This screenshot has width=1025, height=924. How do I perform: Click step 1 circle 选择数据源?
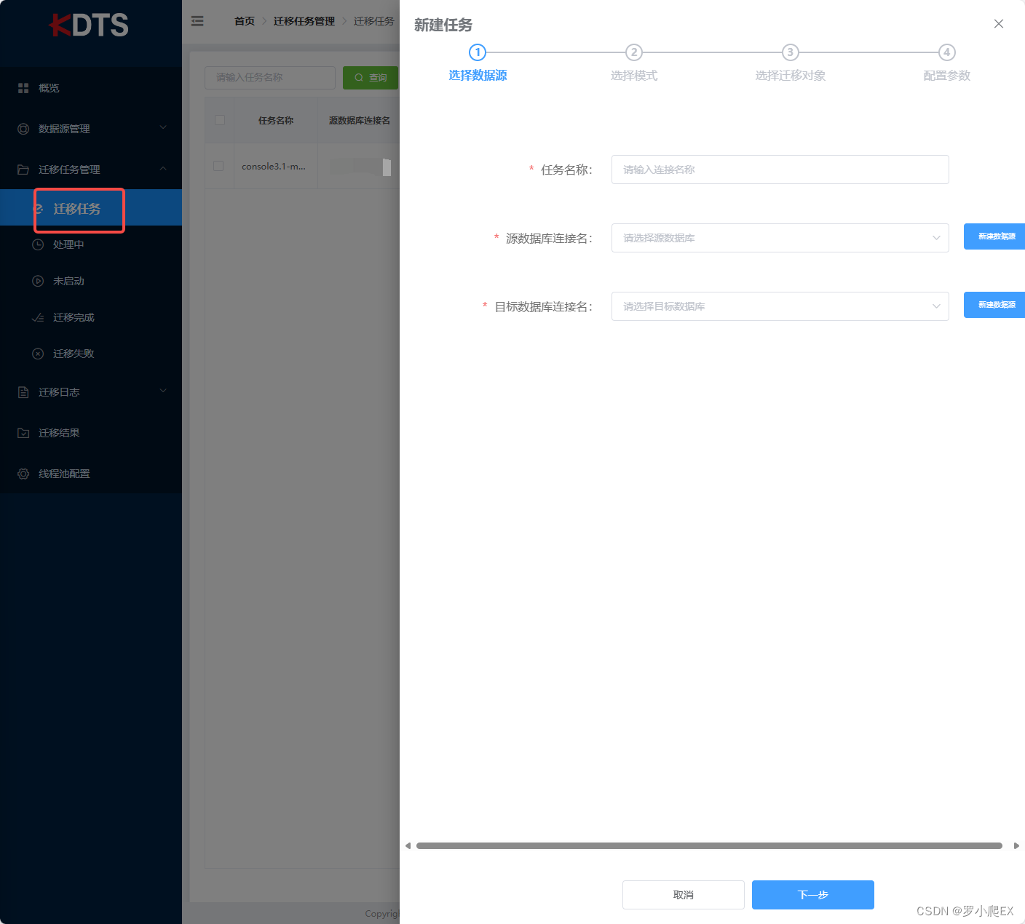click(477, 52)
